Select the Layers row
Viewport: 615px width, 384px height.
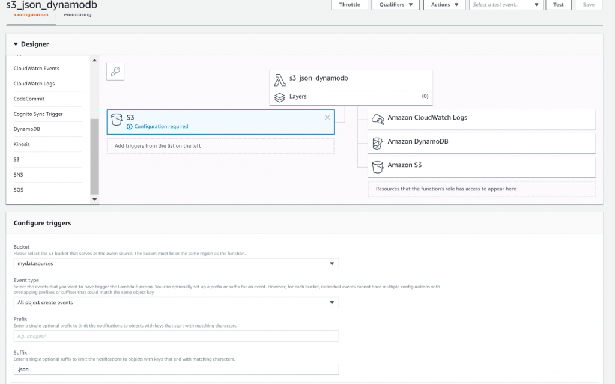(x=351, y=97)
